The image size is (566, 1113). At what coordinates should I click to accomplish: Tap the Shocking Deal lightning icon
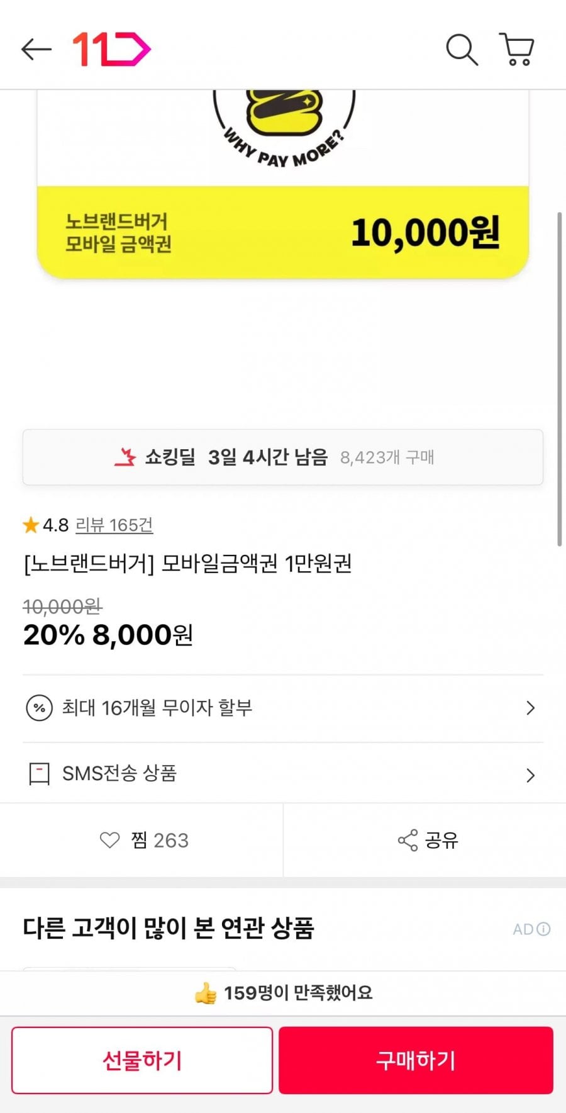tap(125, 457)
